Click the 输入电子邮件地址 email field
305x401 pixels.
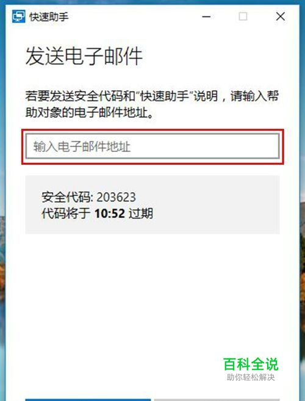coord(152,146)
